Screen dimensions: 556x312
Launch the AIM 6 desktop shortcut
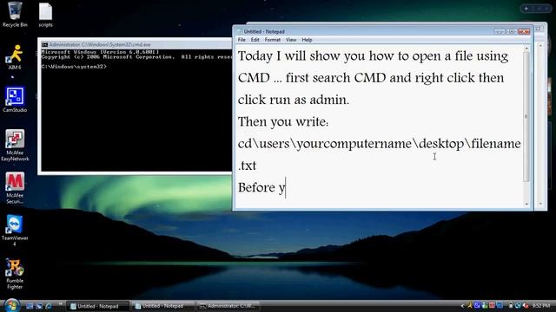click(x=15, y=56)
